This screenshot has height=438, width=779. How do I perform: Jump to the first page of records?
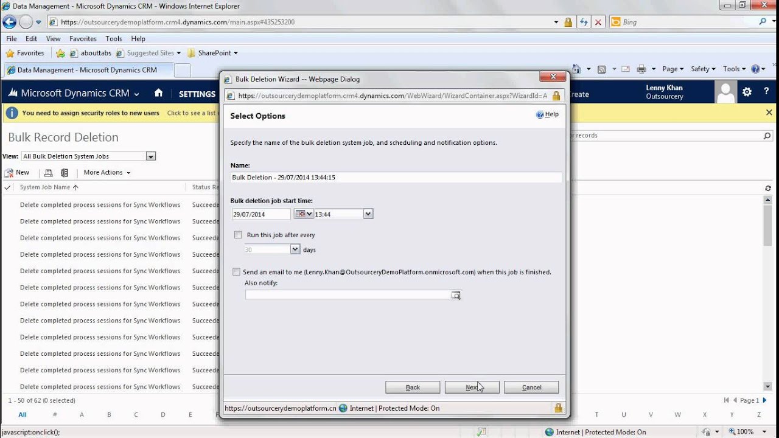click(727, 400)
